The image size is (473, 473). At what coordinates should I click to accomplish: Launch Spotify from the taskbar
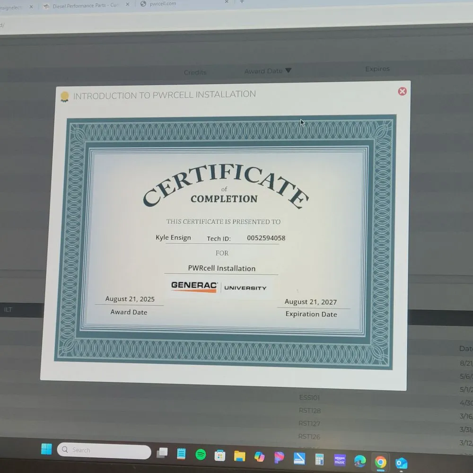(x=201, y=455)
